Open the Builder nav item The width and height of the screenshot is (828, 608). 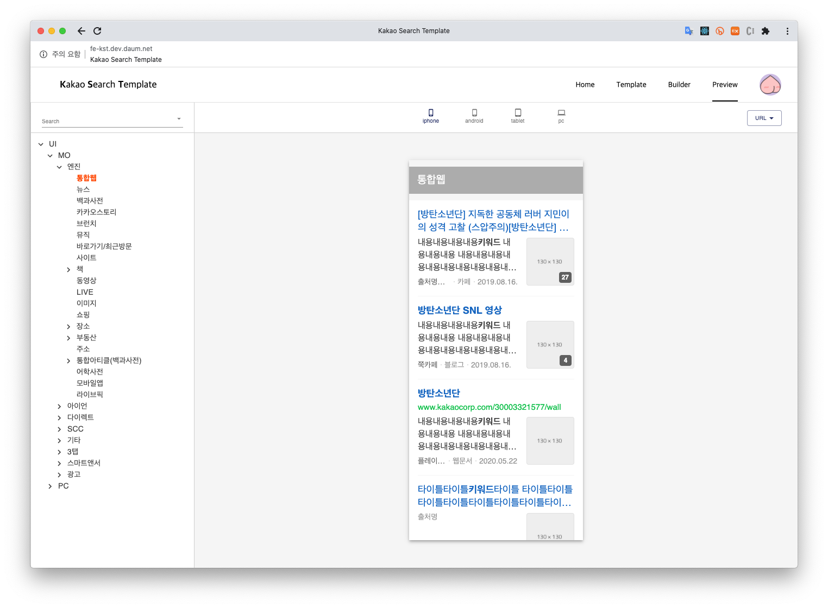point(679,85)
